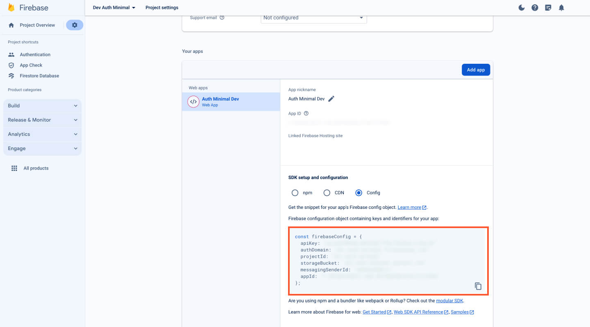This screenshot has width=590, height=327.
Task: Select the CDN radio option
Action: 327,193
